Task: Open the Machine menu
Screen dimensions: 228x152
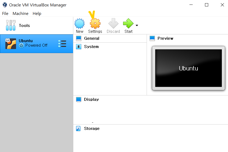Action: (21, 14)
